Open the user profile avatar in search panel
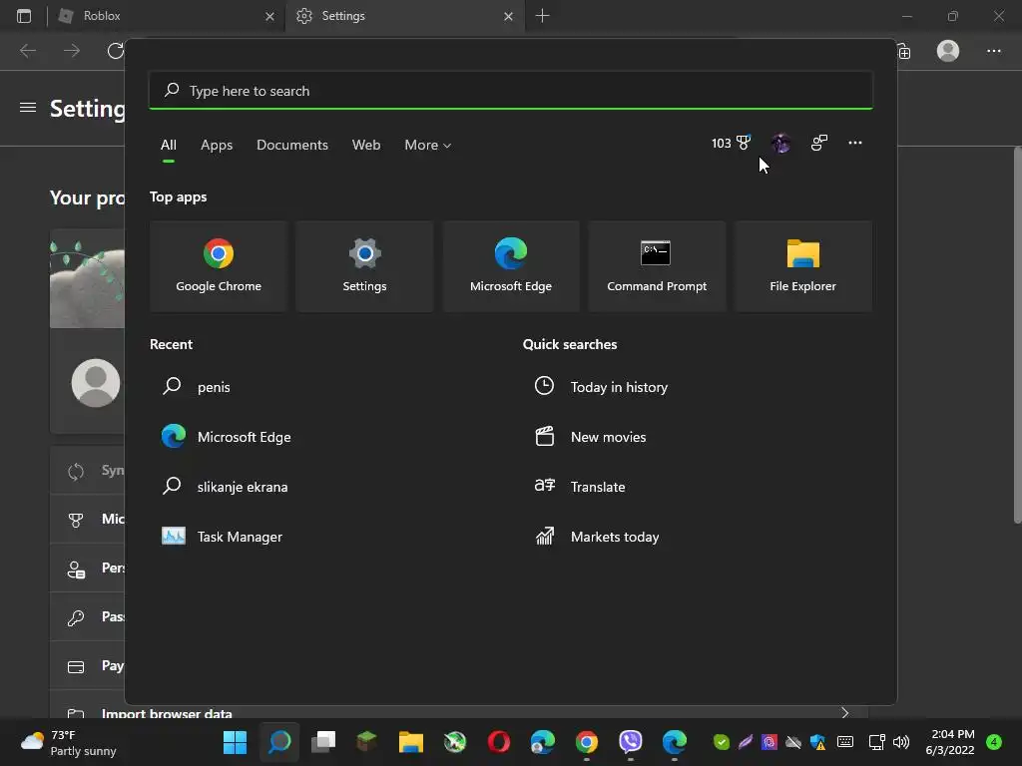This screenshot has width=1022, height=766. [x=780, y=143]
